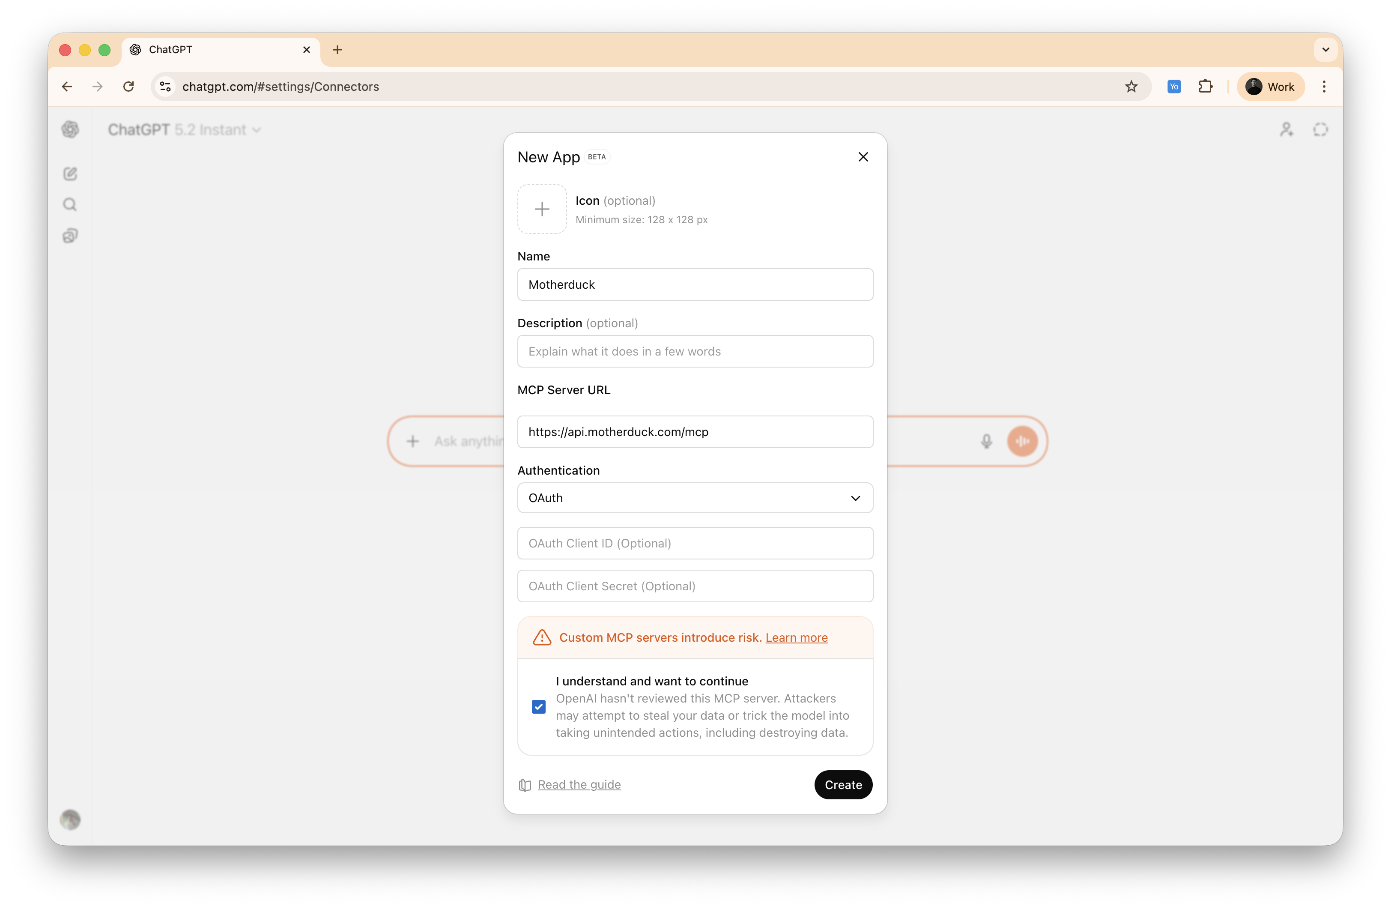
Task: Click the Description input field
Action: pyautogui.click(x=694, y=351)
